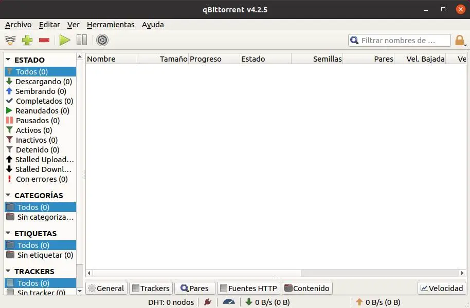Sort by Progreso column header
Image resolution: width=470 pixels, height=308 pixels.
[x=214, y=59]
